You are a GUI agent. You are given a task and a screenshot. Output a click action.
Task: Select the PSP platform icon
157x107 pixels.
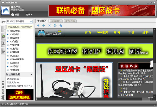tap(3, 22)
